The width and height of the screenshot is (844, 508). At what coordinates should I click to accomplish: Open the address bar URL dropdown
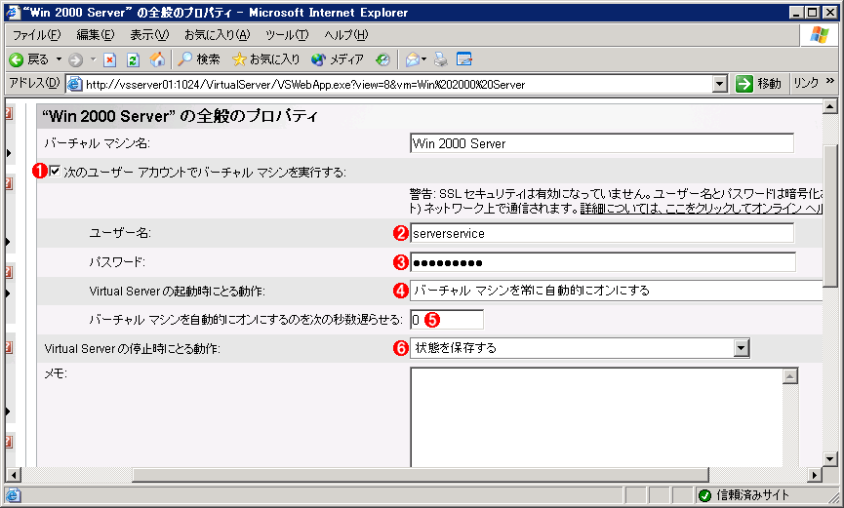pos(720,84)
